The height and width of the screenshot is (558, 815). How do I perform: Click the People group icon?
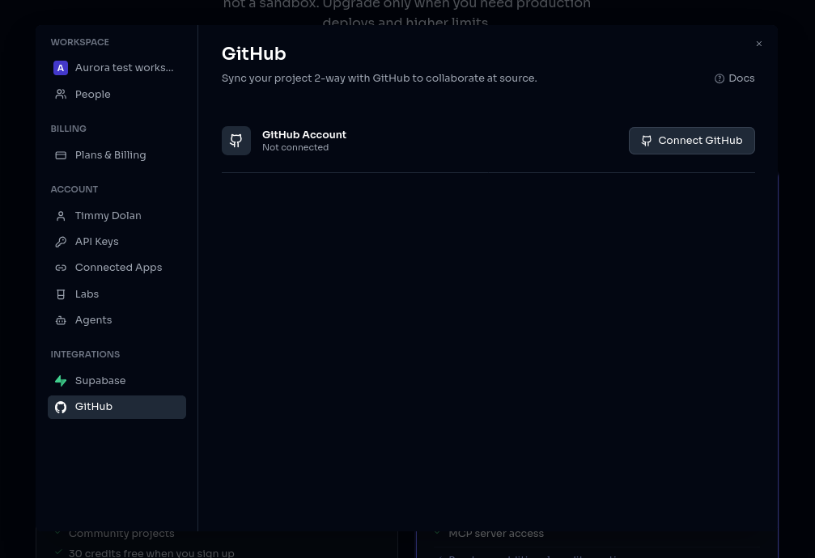coord(61,95)
